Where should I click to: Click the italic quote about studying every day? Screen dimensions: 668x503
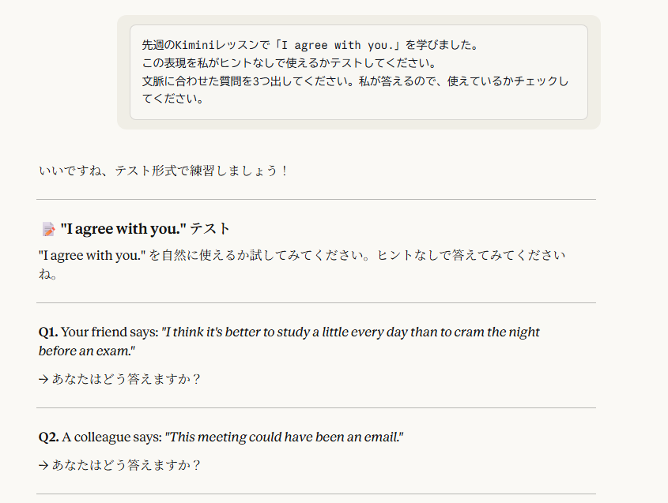351,332
